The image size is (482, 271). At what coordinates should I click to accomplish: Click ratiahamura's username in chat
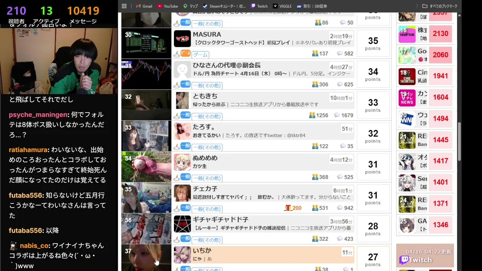28,150
